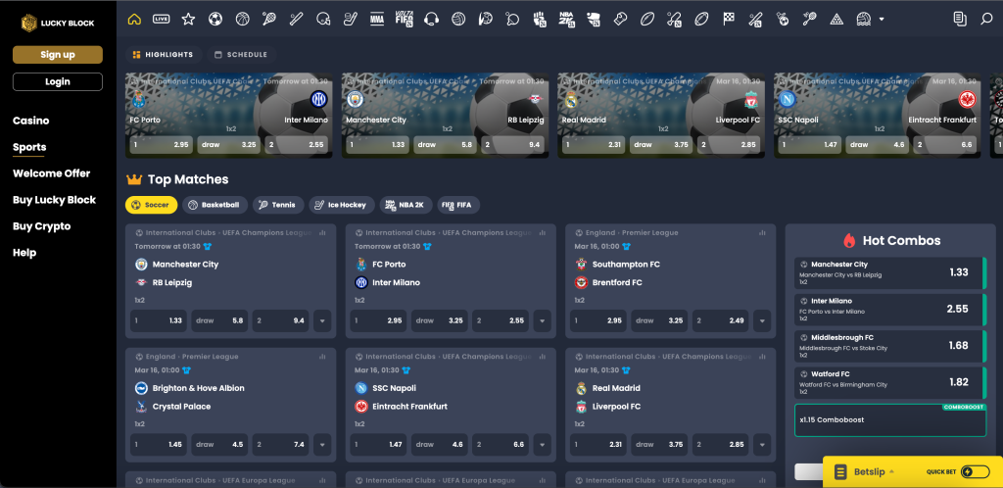
Task: Bet on Brighton win at 1.45
Action: tap(159, 445)
